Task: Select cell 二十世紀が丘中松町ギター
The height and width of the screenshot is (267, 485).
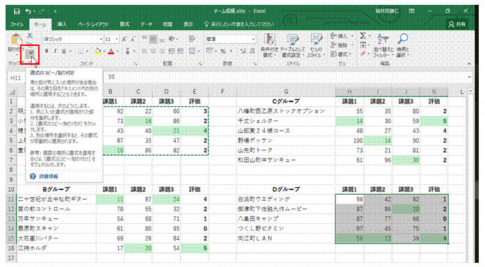Action: [x=56, y=200]
